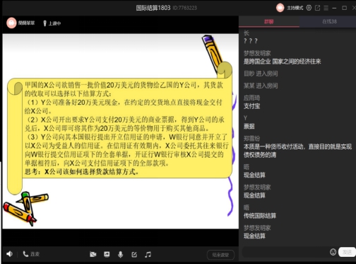This screenshot has height=264, width=356.
Task: Open the music note audio icon
Action: (x=148, y=254)
